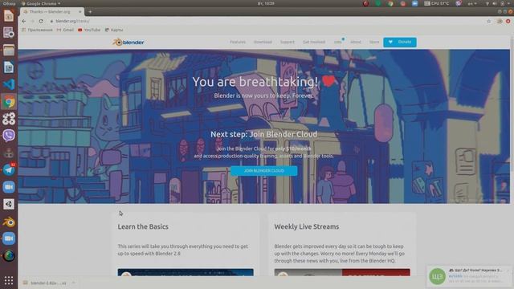Open the Gmail bookmark
This screenshot has width=514, height=289.
[x=65, y=30]
